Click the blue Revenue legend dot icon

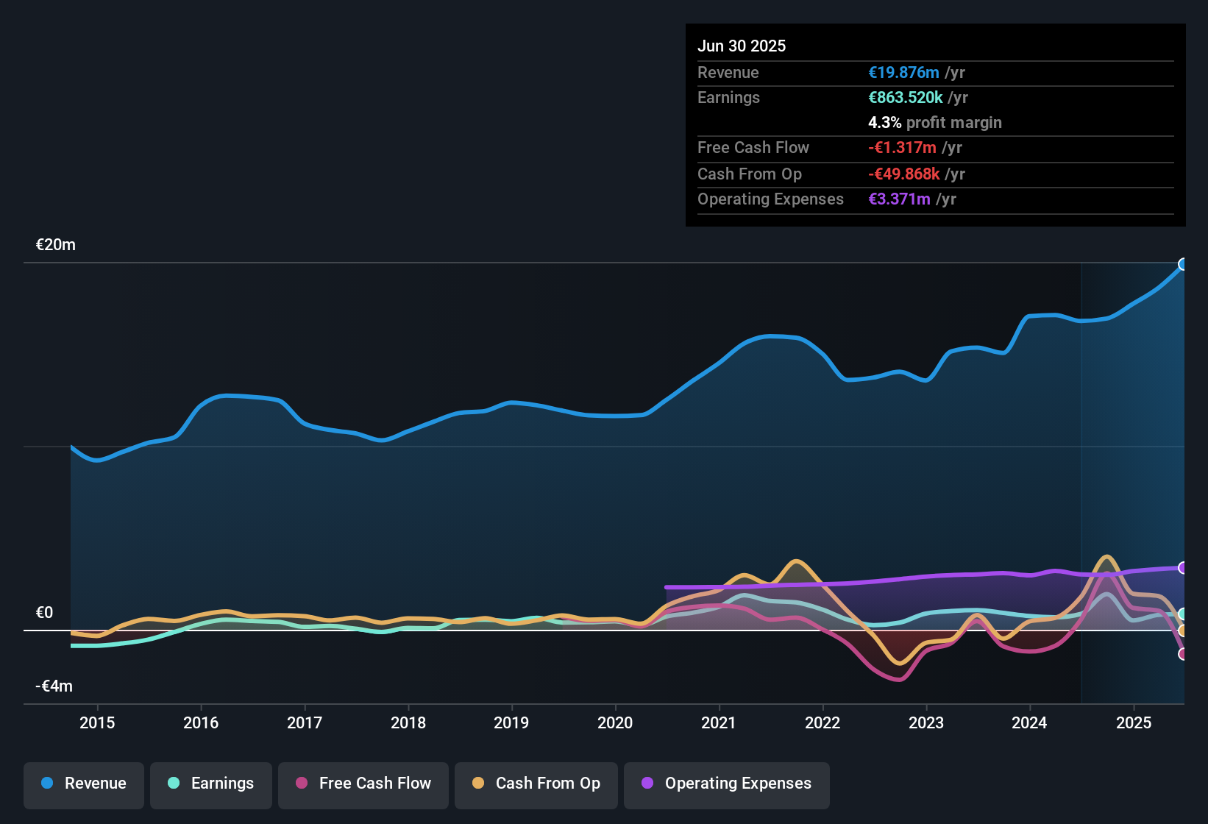click(47, 784)
